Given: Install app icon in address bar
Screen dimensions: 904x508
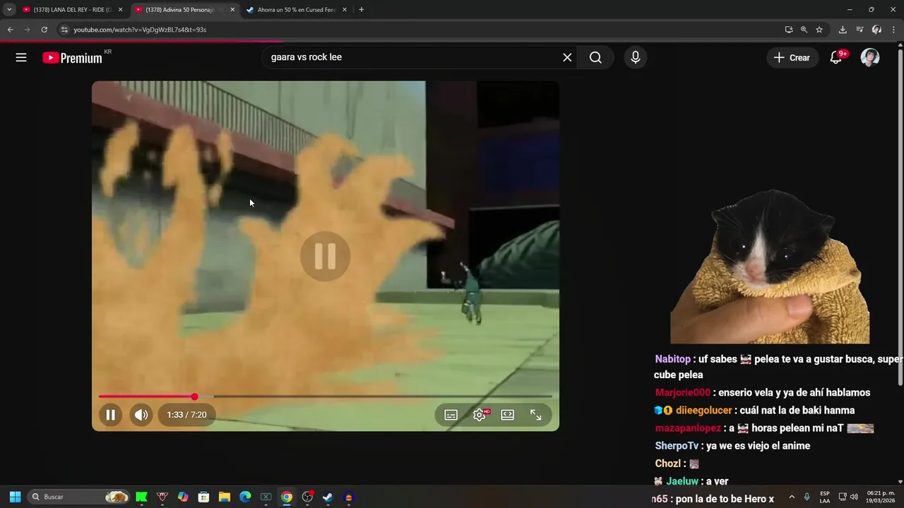Looking at the screenshot, I should 789,30.
